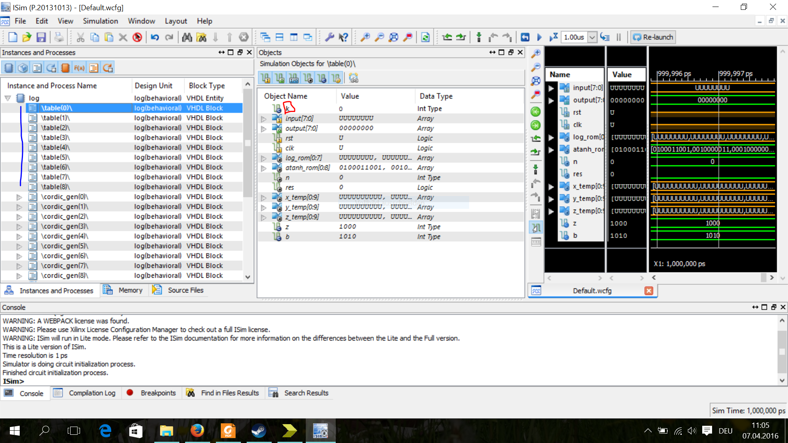Switch to the Instances and Processes tab
The width and height of the screenshot is (788, 443).
[49, 290]
